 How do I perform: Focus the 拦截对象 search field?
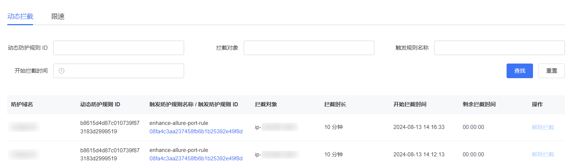[x=309, y=48]
